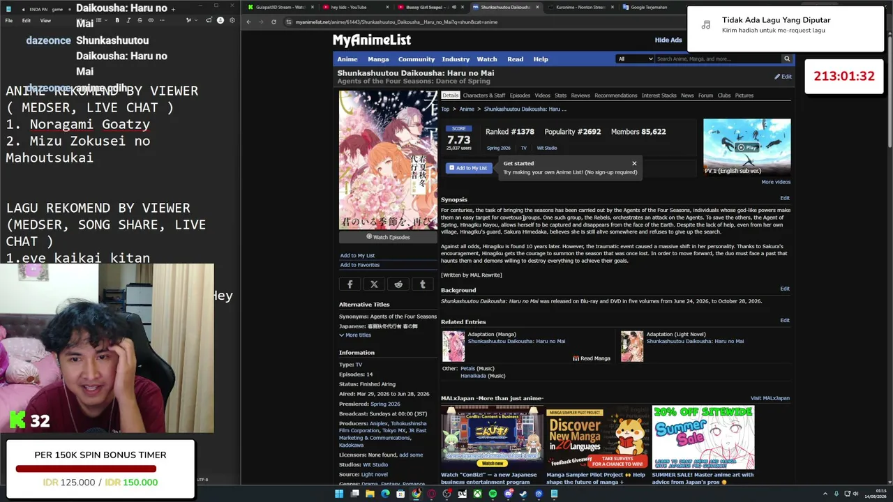Switch to Characters & Staff tab
893x502 pixels.
tap(484, 96)
